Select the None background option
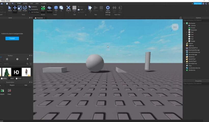This screenshot has height=122, width=209. 19,79
